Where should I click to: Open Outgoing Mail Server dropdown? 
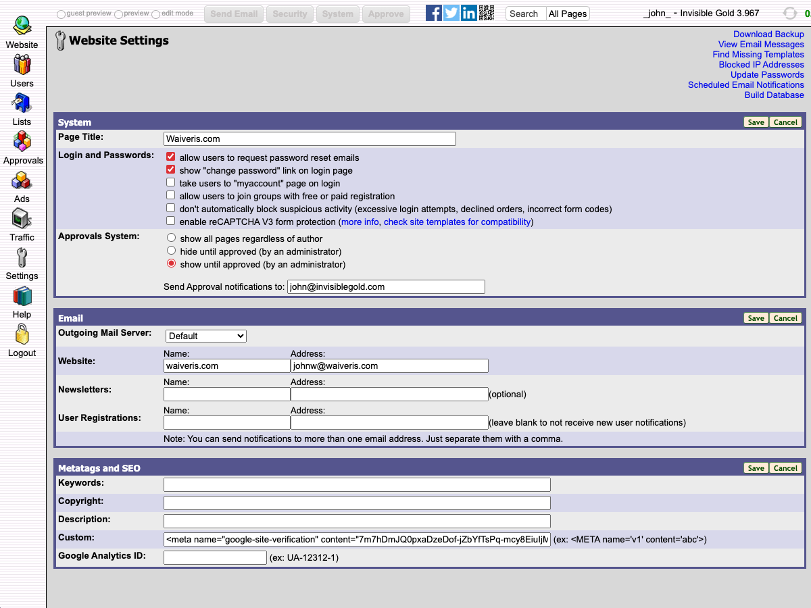[x=206, y=336]
